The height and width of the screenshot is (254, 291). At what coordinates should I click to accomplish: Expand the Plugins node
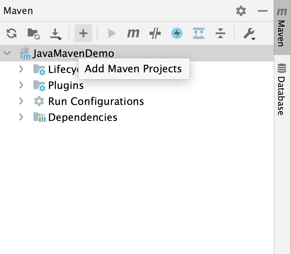point(21,85)
